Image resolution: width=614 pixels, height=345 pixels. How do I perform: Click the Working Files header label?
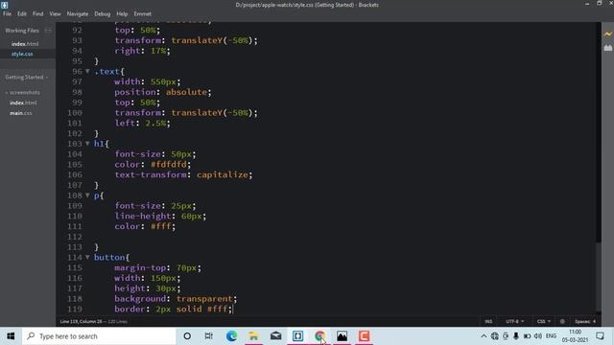pyautogui.click(x=22, y=30)
